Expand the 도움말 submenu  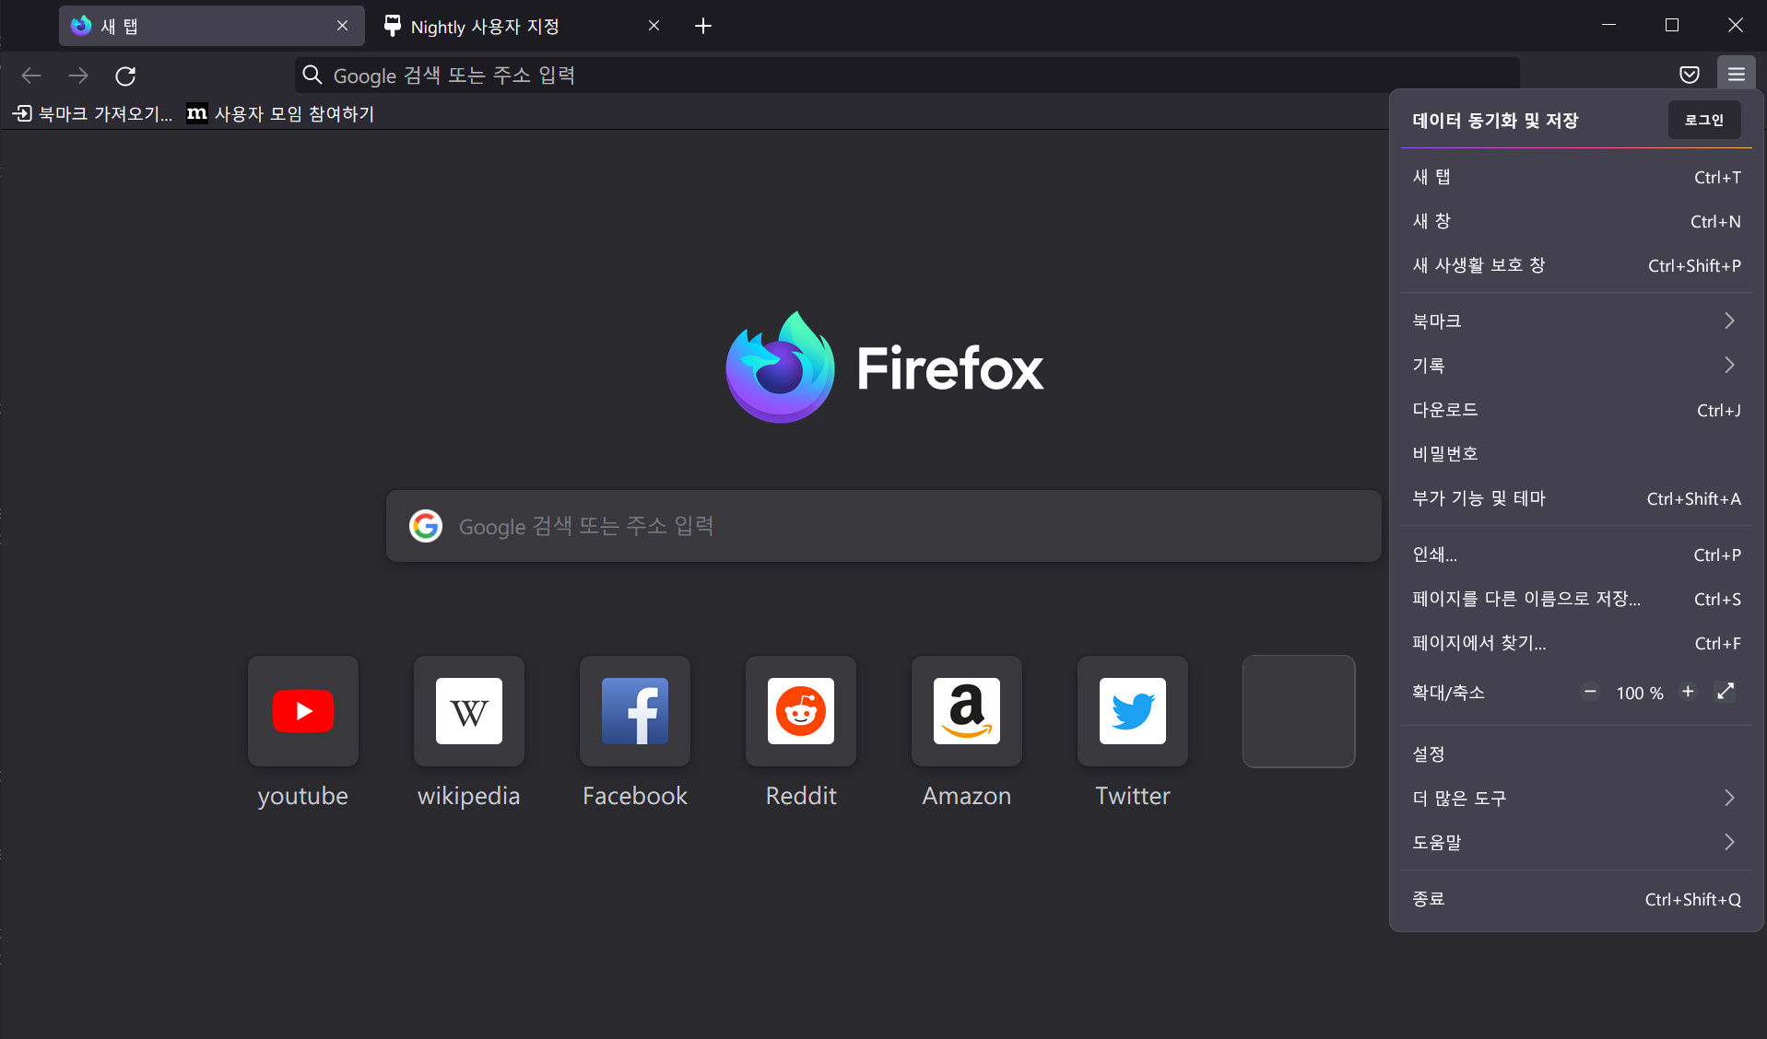1576,843
